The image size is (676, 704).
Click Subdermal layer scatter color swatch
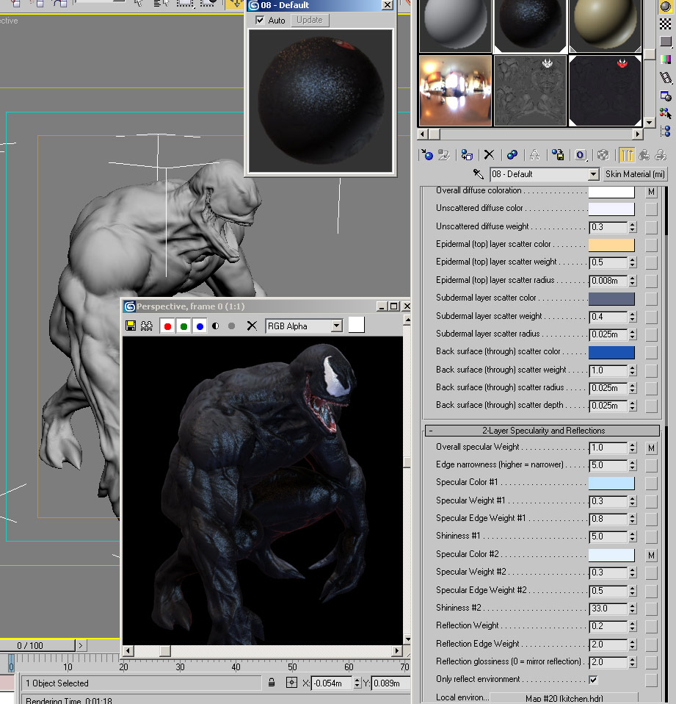coord(611,298)
